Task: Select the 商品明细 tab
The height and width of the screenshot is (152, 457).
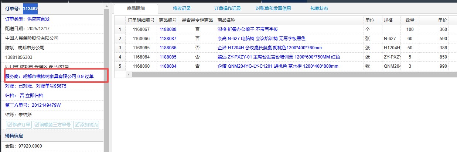Action: (x=136, y=8)
